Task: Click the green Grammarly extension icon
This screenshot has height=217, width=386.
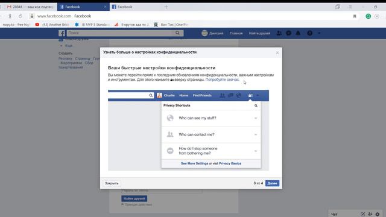Action: (369, 16)
